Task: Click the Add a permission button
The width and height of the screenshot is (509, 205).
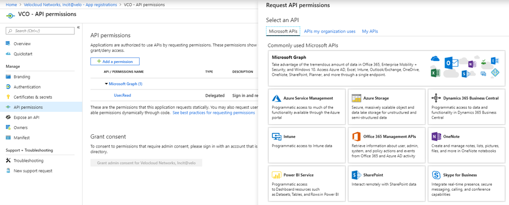Action: (115, 62)
